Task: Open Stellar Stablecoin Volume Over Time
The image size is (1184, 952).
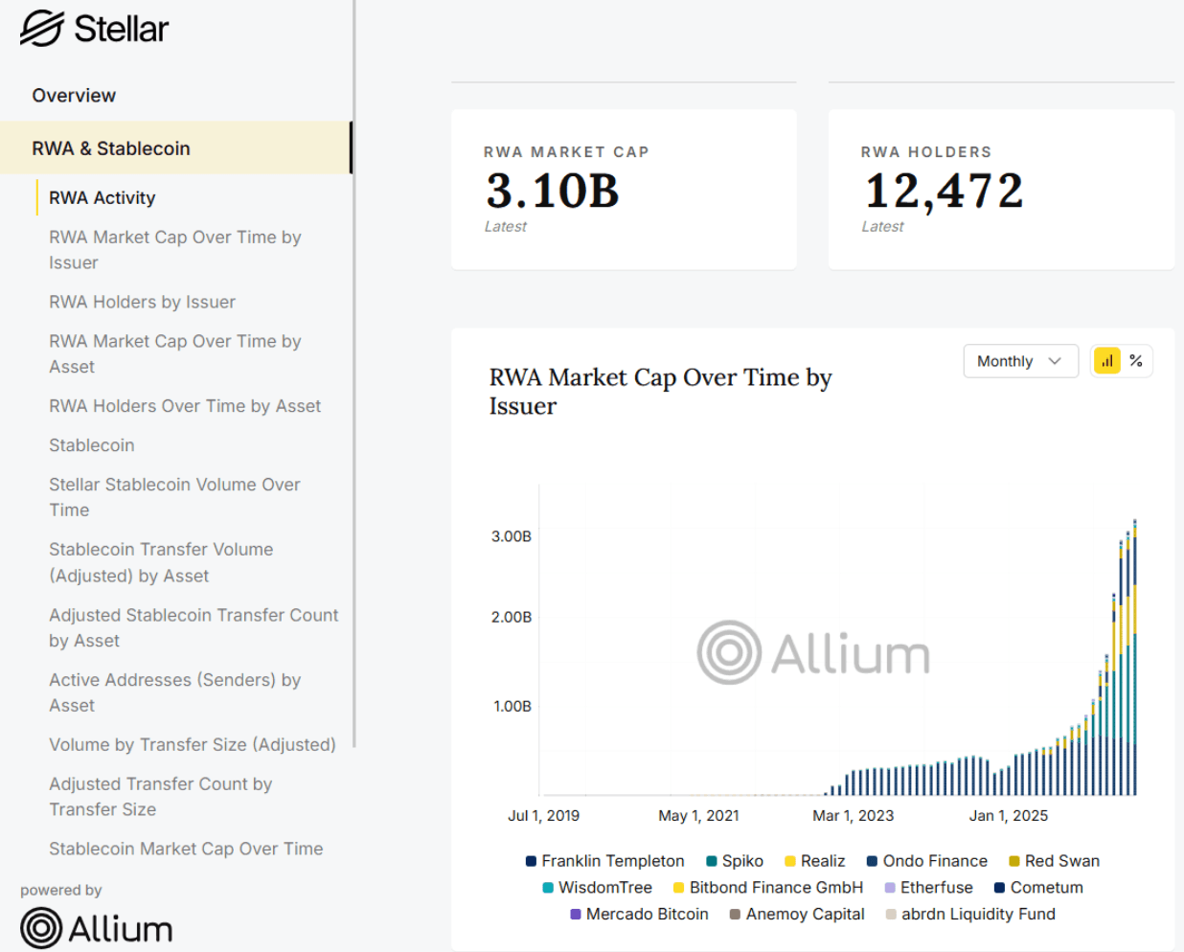Action: pyautogui.click(x=174, y=497)
